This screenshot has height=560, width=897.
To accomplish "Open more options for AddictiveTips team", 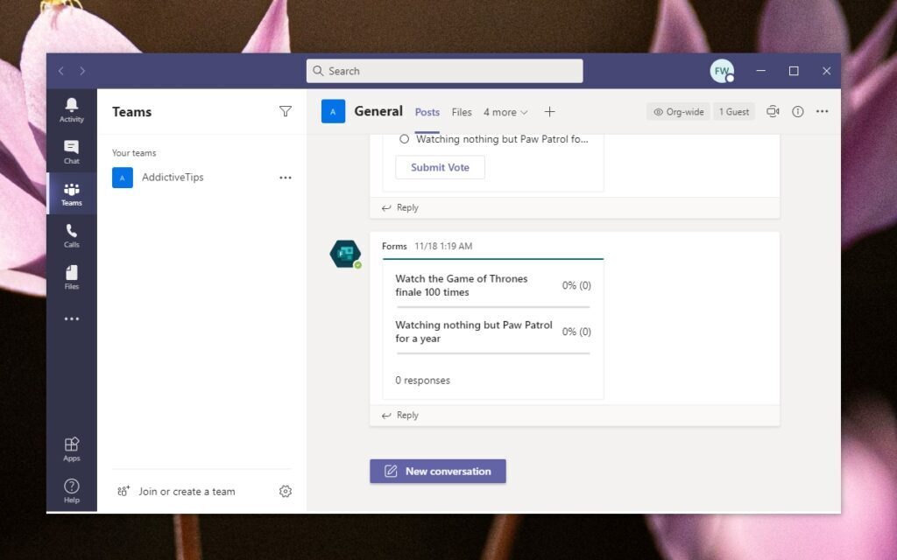I will tap(285, 178).
